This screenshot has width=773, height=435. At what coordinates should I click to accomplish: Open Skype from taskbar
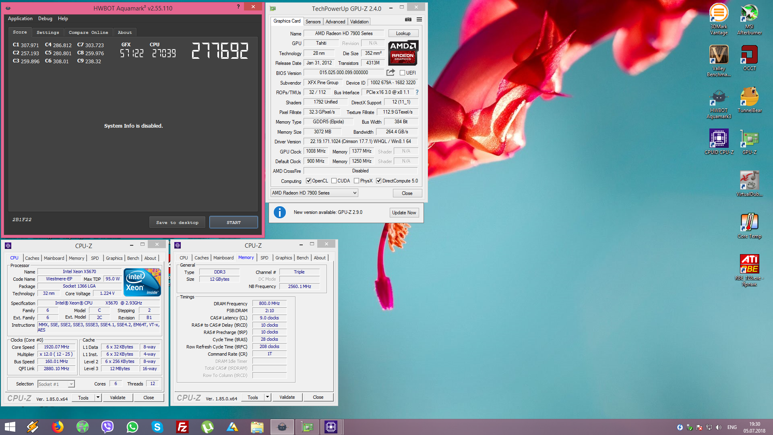(x=157, y=427)
